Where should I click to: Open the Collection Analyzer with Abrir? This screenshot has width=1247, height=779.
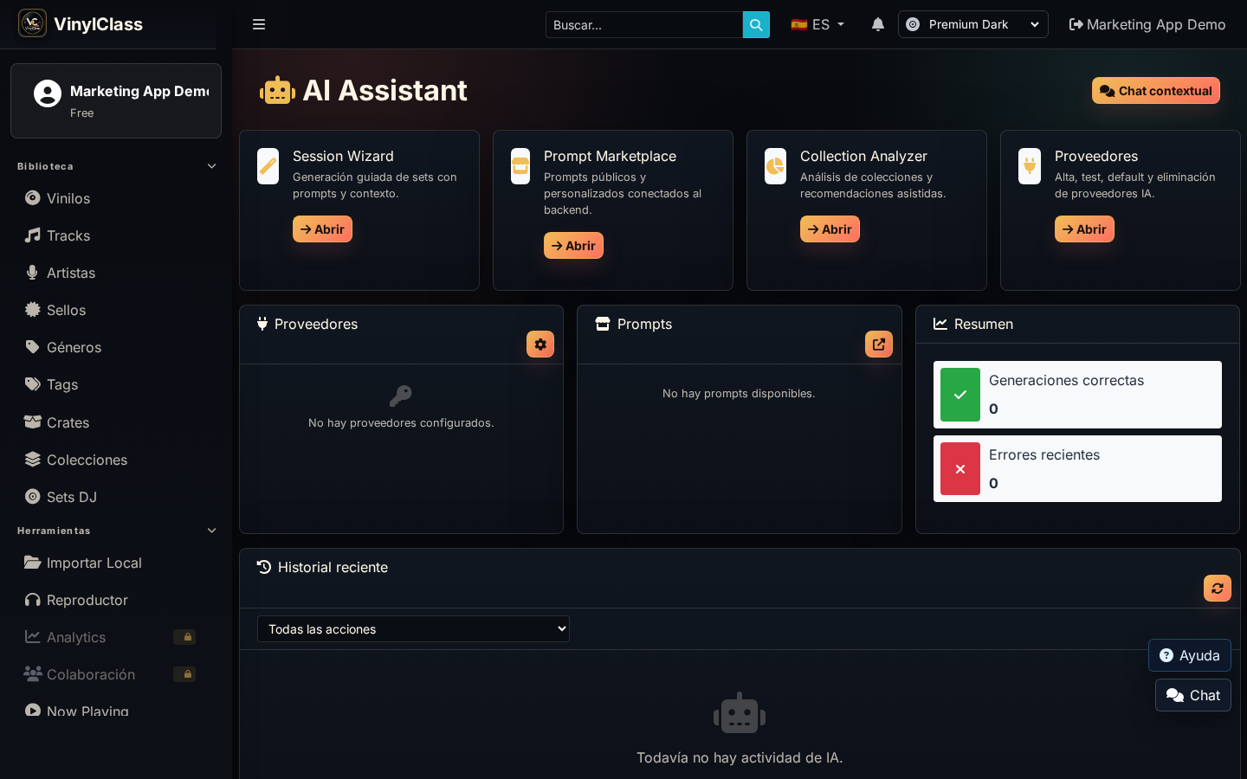click(830, 229)
